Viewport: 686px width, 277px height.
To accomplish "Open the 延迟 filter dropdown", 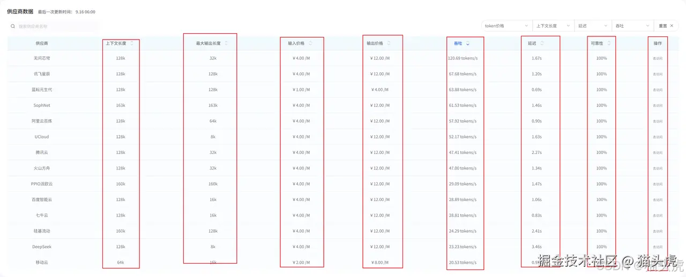I will point(593,26).
